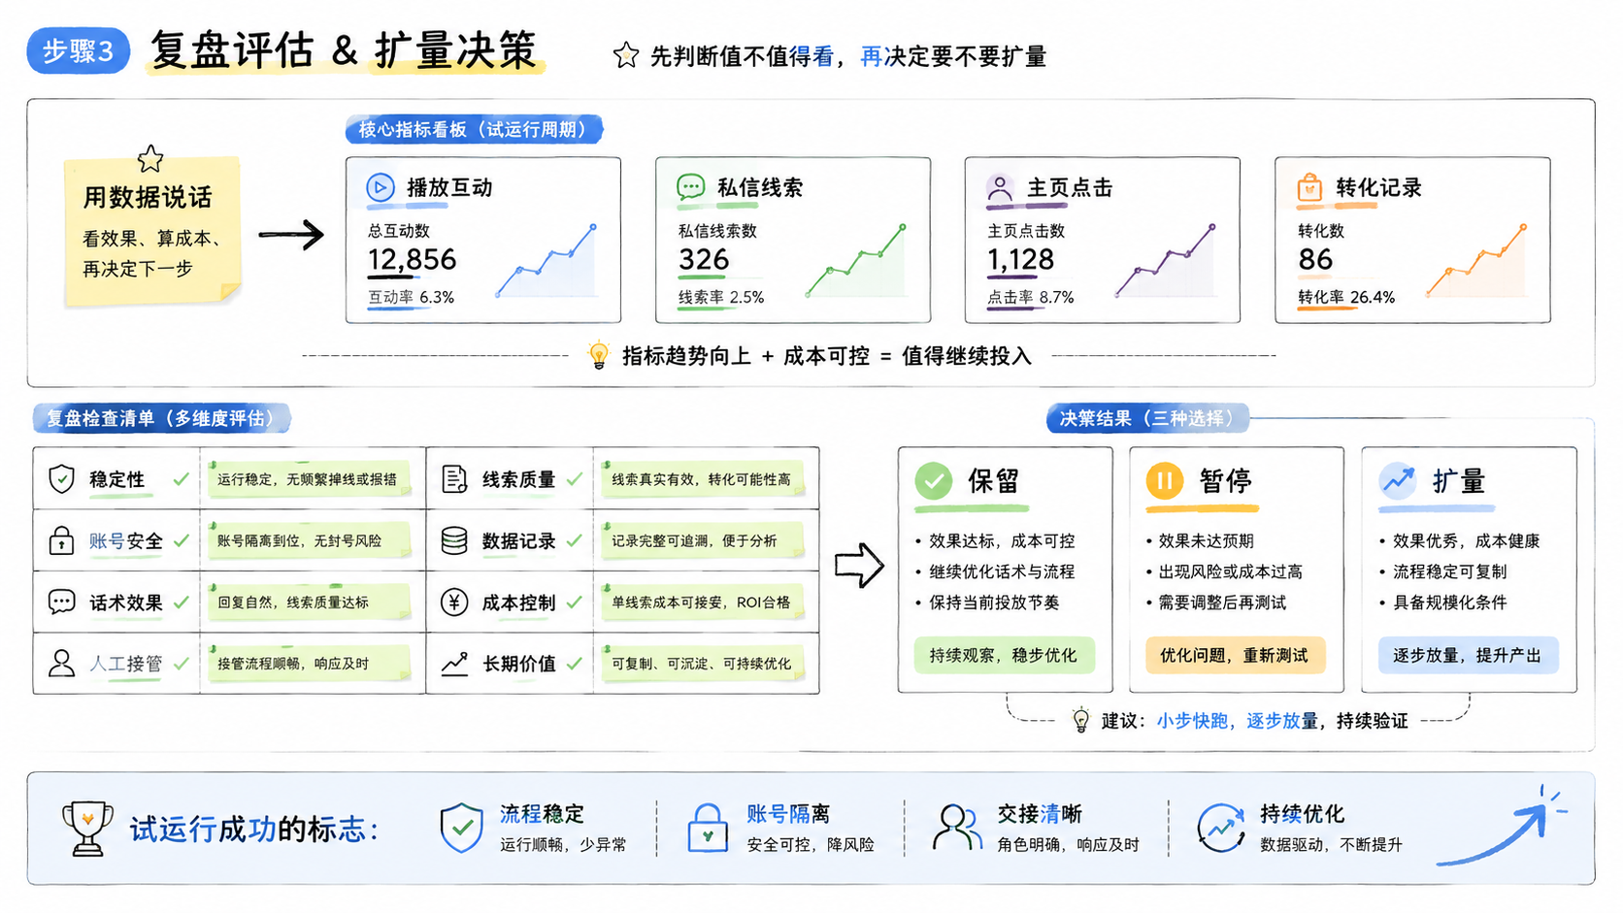Click the 主页点击数 value 1,128
The height and width of the screenshot is (913, 1623).
tap(1020, 259)
